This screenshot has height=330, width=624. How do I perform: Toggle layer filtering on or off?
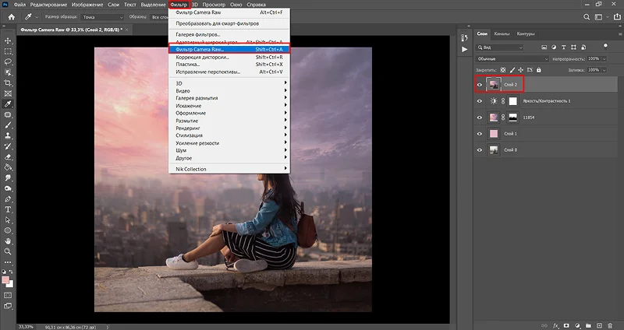(x=605, y=46)
